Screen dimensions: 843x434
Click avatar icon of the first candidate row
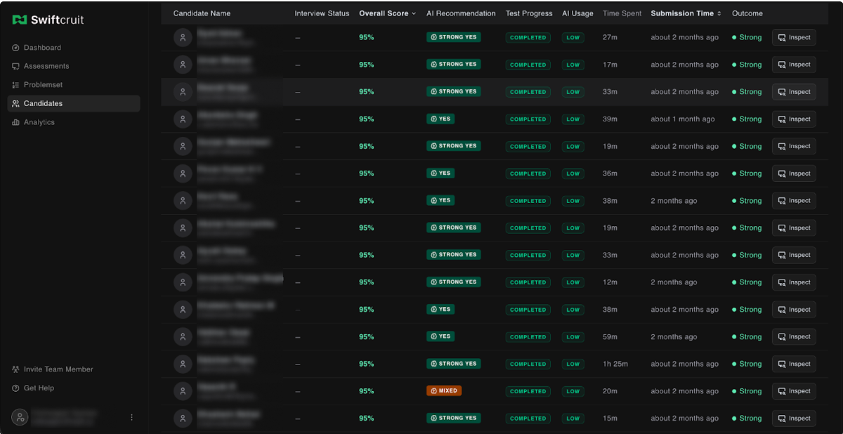click(x=183, y=38)
